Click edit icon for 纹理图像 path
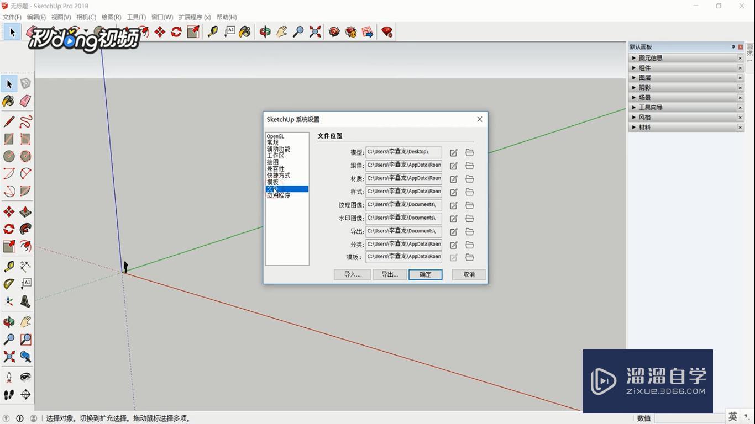Image resolution: width=755 pixels, height=424 pixels. pyautogui.click(x=454, y=205)
